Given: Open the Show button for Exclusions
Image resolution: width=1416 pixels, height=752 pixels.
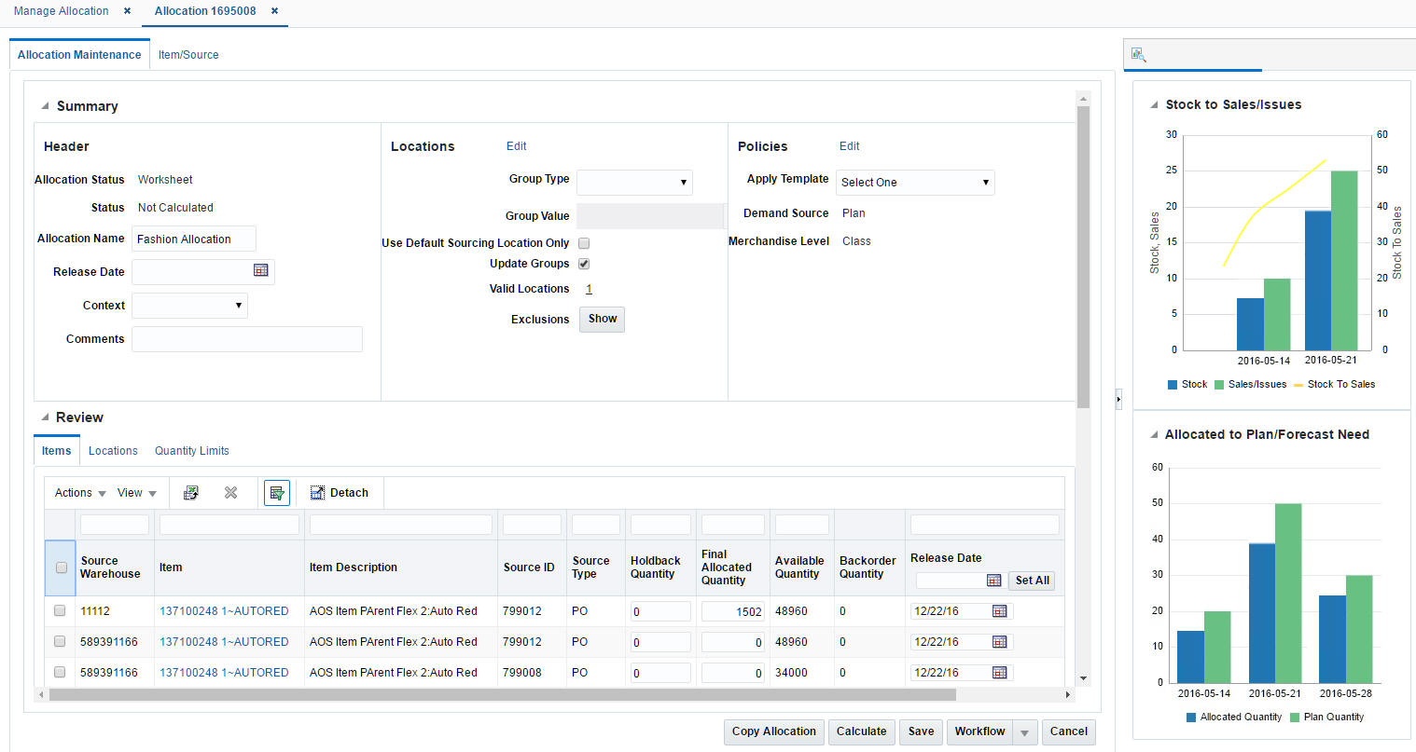Looking at the screenshot, I should point(602,319).
